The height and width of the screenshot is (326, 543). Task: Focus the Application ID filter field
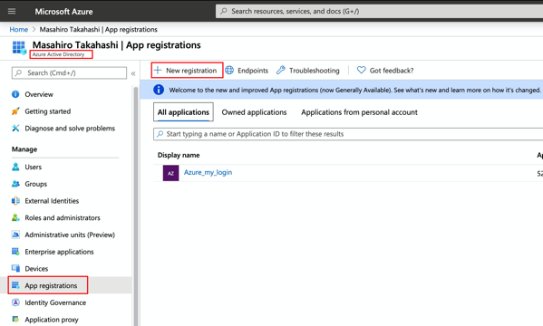[348, 134]
